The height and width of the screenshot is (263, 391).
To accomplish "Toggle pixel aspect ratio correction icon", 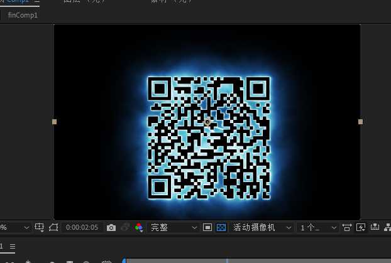I will tap(346, 227).
